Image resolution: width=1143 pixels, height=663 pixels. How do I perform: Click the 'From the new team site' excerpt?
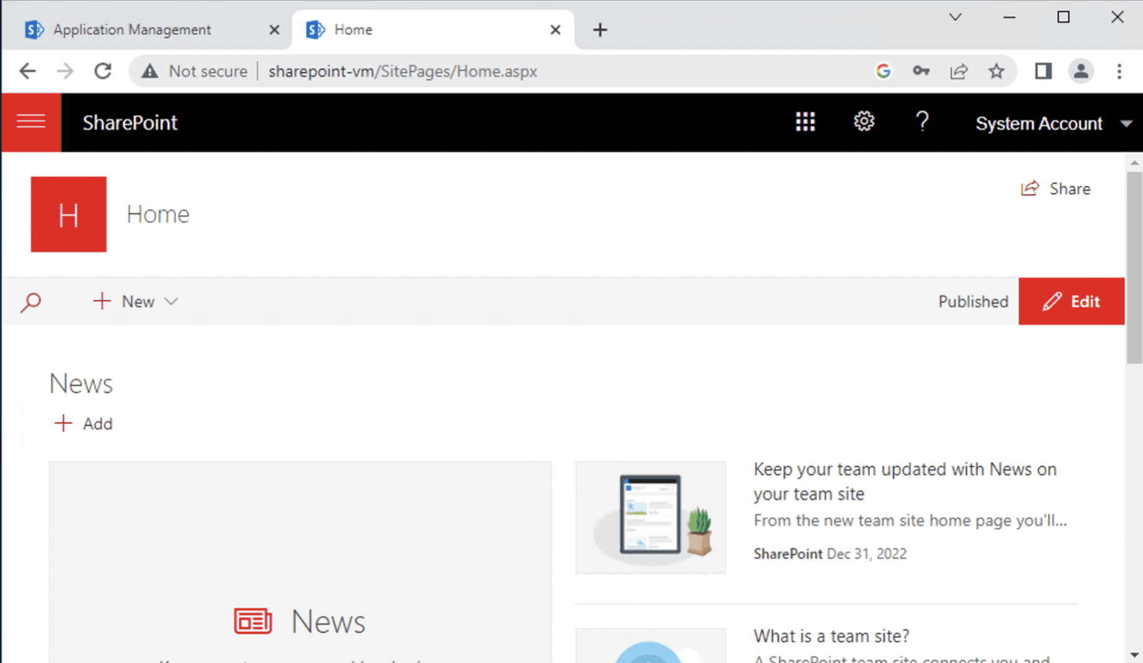pyautogui.click(x=910, y=520)
